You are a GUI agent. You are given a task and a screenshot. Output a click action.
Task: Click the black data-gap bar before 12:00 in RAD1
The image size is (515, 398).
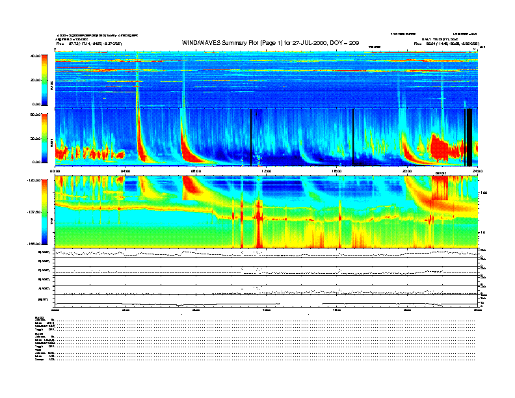(251, 137)
